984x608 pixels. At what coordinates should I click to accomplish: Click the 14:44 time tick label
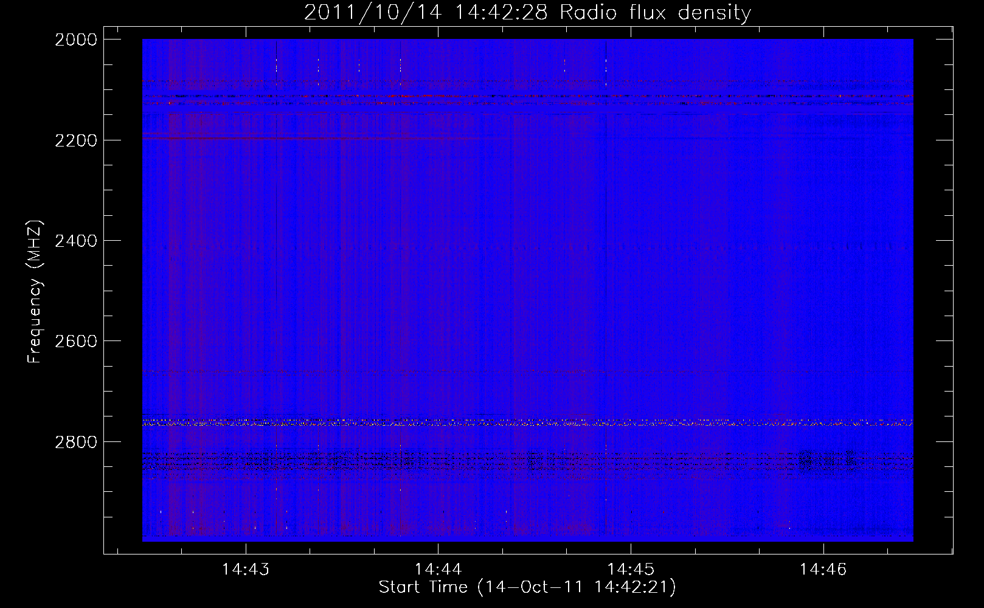[x=438, y=569]
